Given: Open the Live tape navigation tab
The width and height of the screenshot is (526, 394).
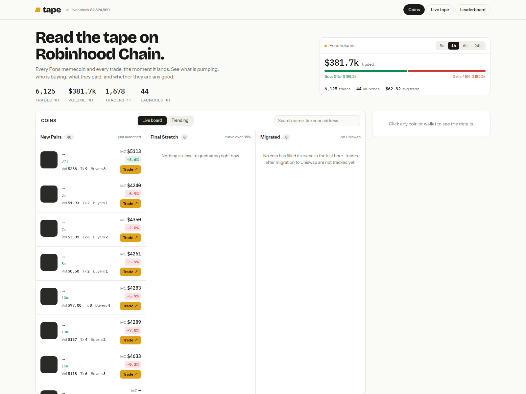Looking at the screenshot, I should pyautogui.click(x=440, y=10).
